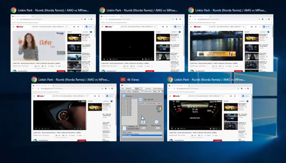Screen dimensions: 286x163
Task: Select the Fast Processing Area tab in 4k Views
Action: tap(146, 91)
